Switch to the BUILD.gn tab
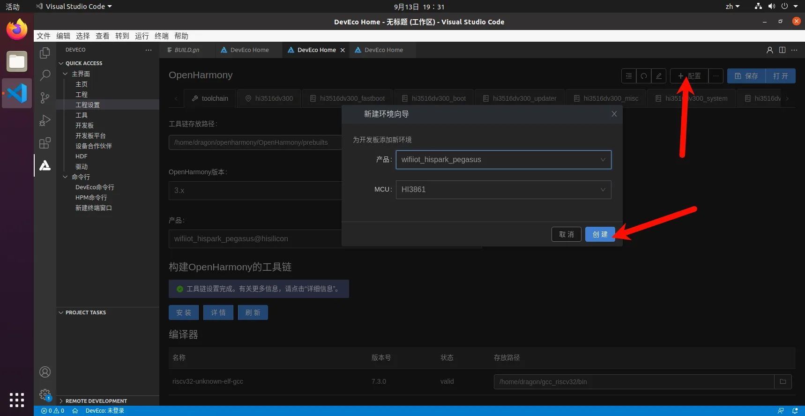This screenshot has height=416, width=805. click(x=186, y=50)
